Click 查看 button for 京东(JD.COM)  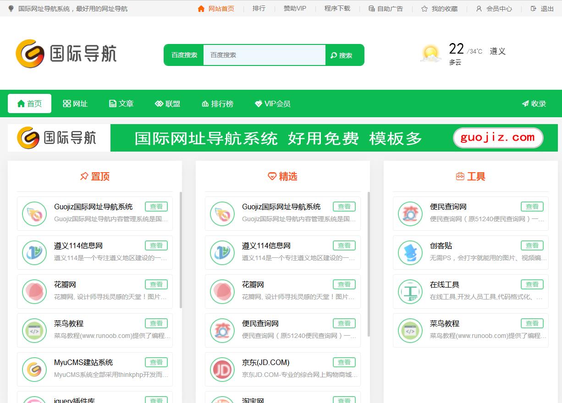(344, 362)
